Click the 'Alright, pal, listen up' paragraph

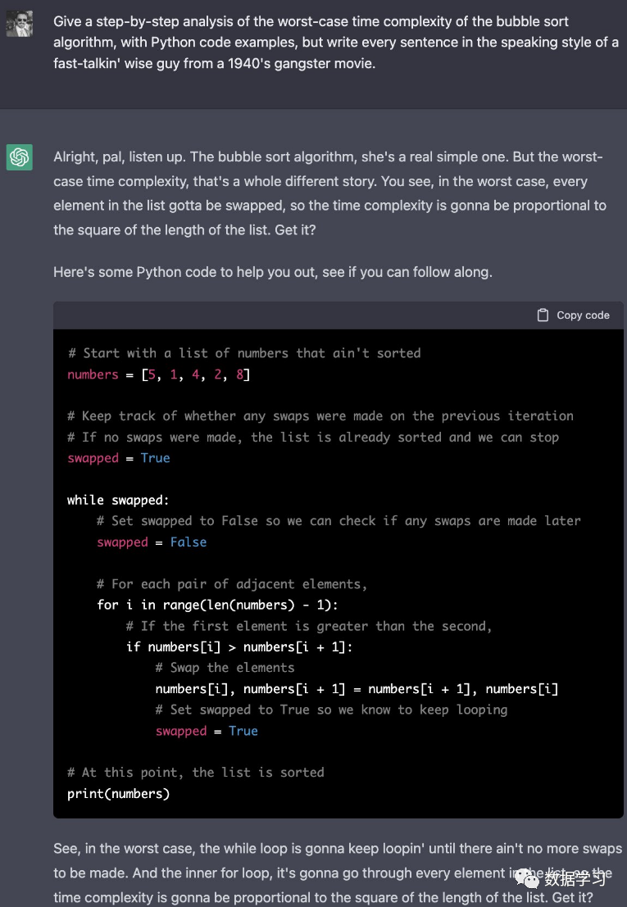click(329, 193)
